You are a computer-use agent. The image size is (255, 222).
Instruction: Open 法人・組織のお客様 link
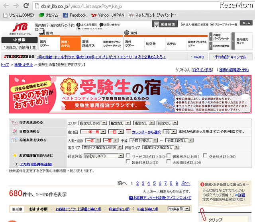195,25
